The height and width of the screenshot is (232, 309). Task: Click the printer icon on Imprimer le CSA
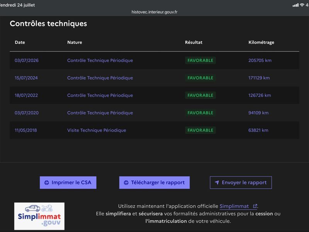[47, 183]
